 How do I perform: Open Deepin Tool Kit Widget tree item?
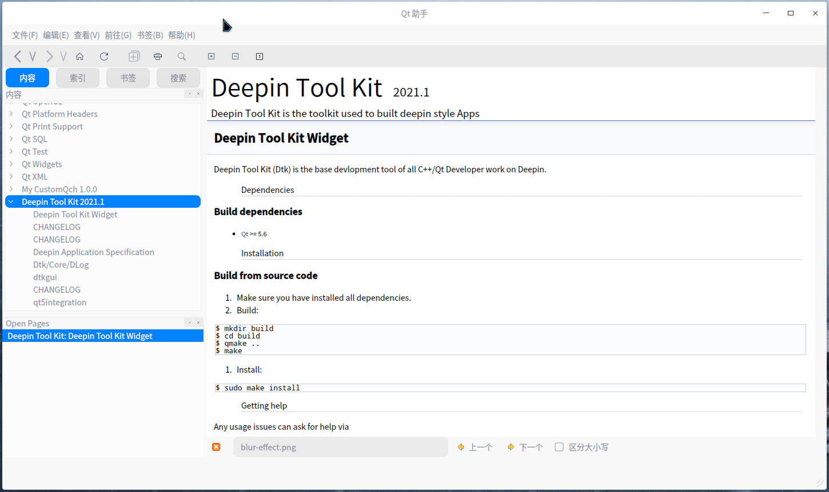pos(75,215)
